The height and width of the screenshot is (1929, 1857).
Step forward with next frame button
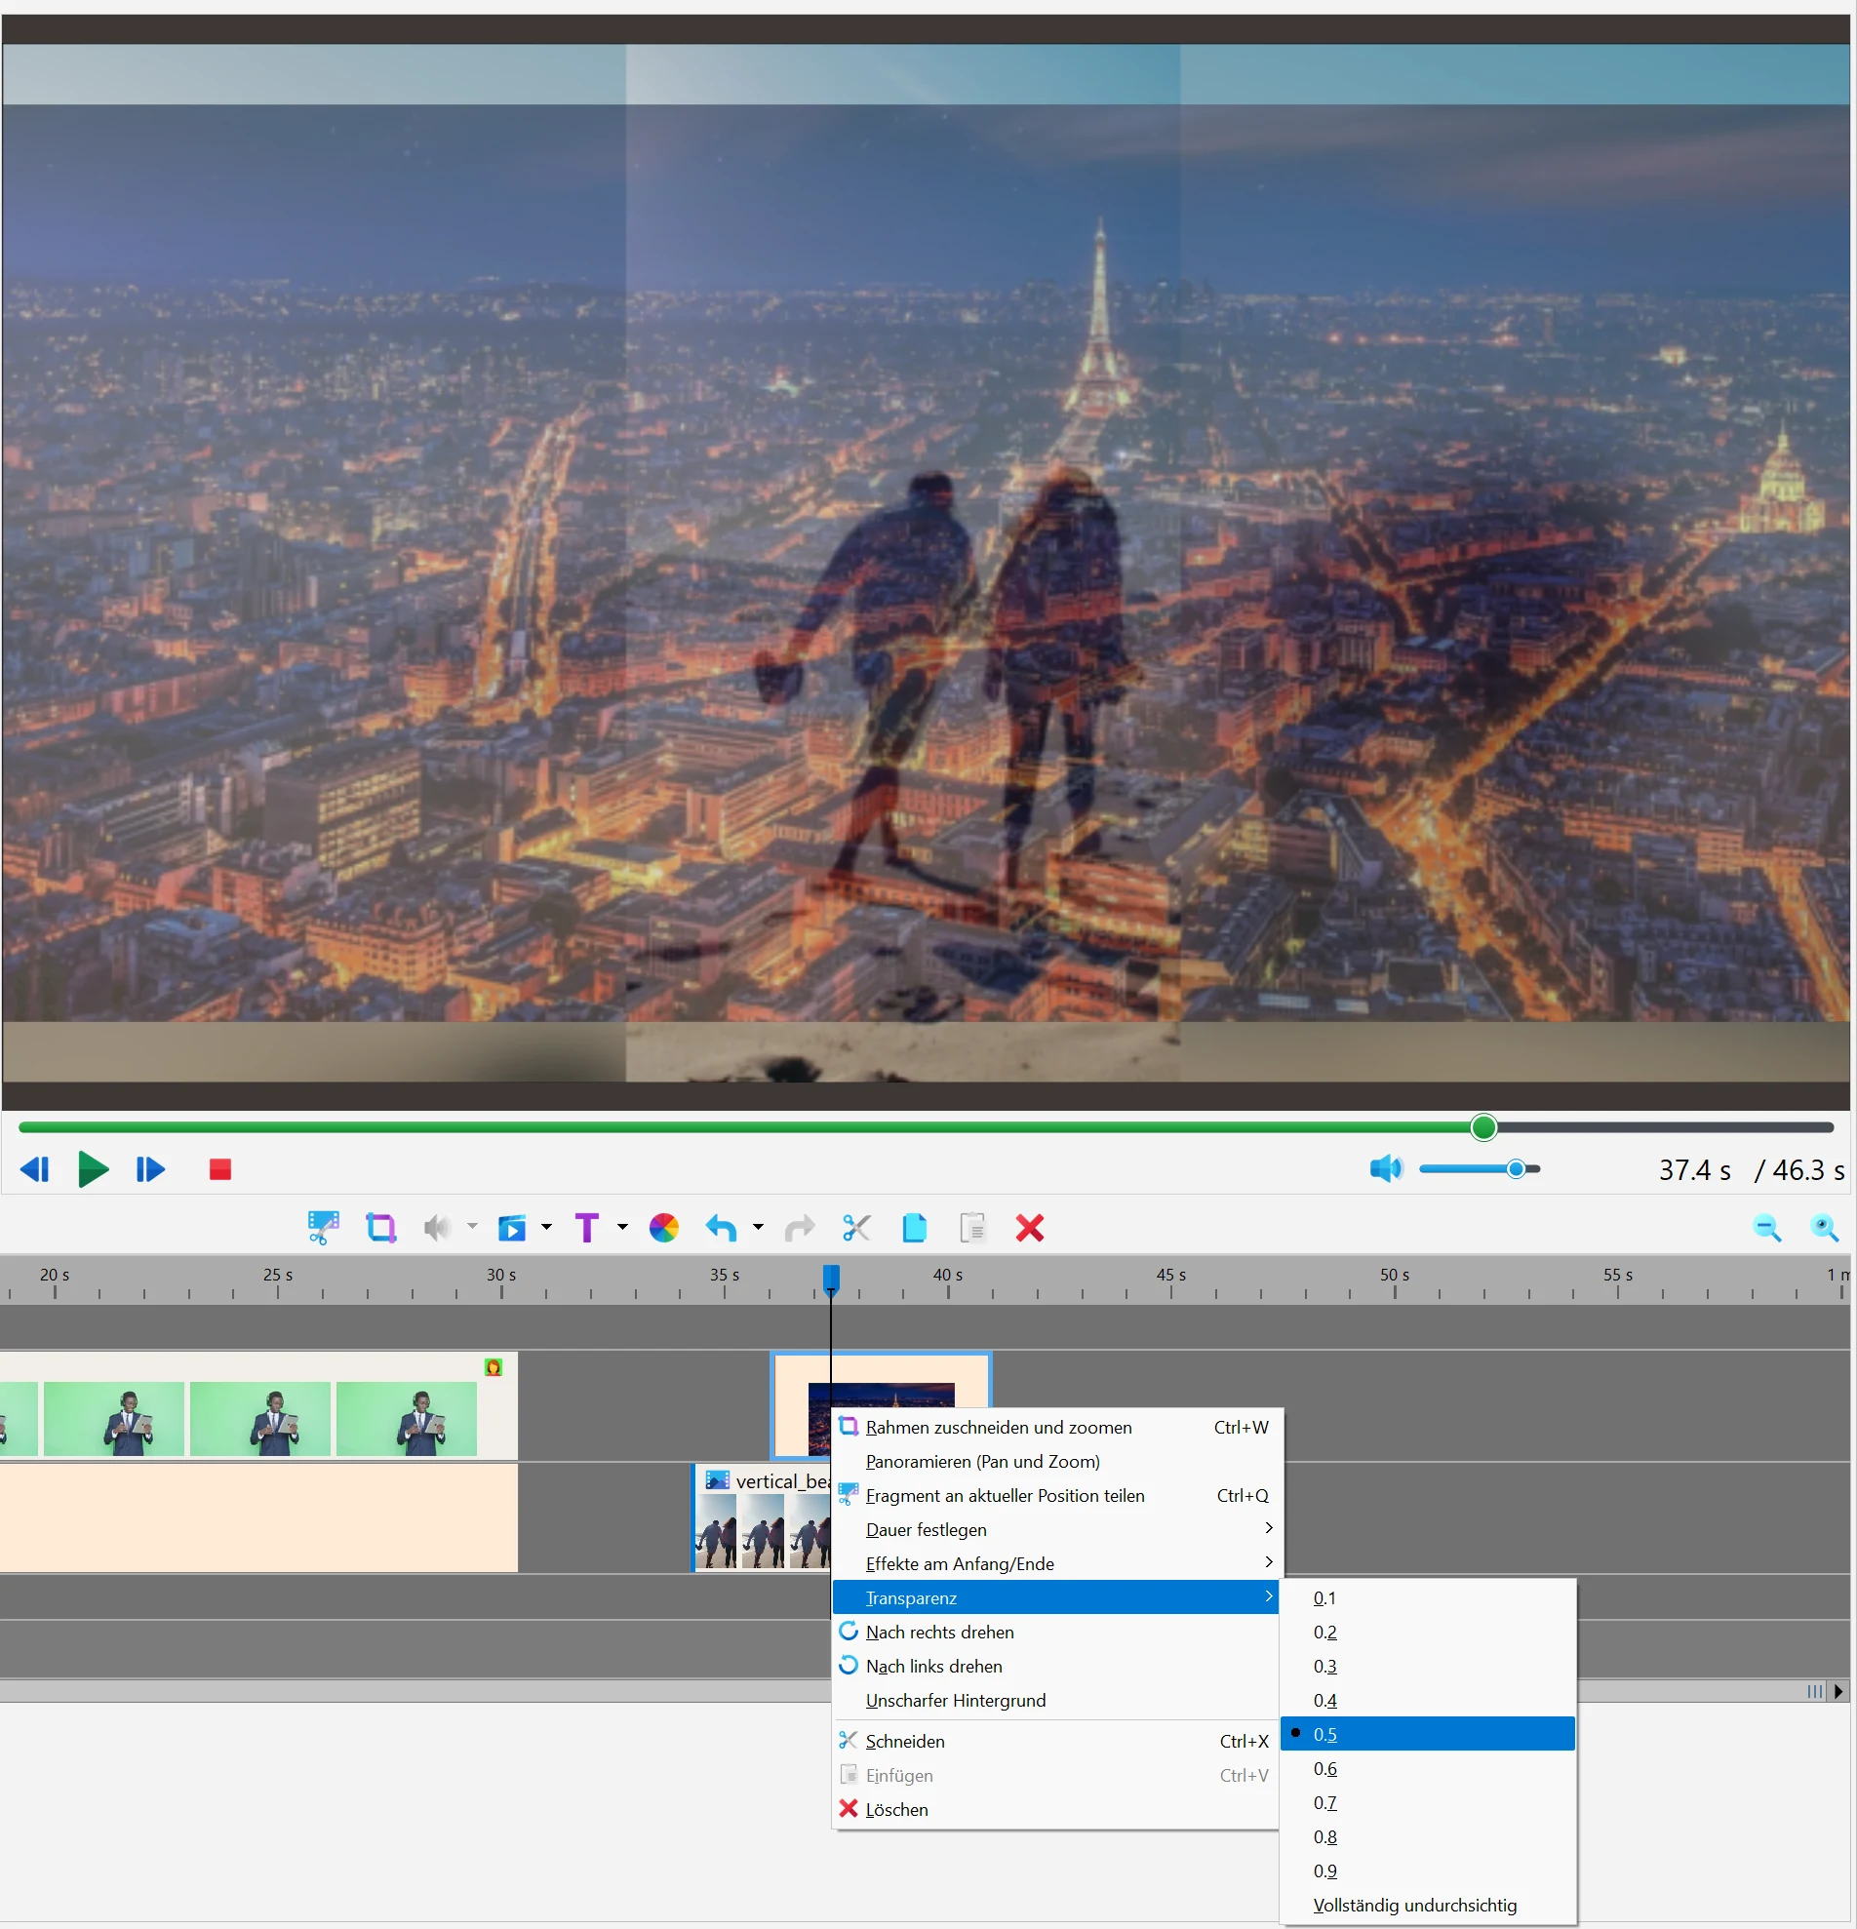point(150,1169)
